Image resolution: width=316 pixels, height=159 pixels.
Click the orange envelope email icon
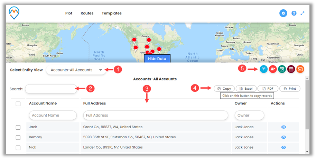(300, 69)
